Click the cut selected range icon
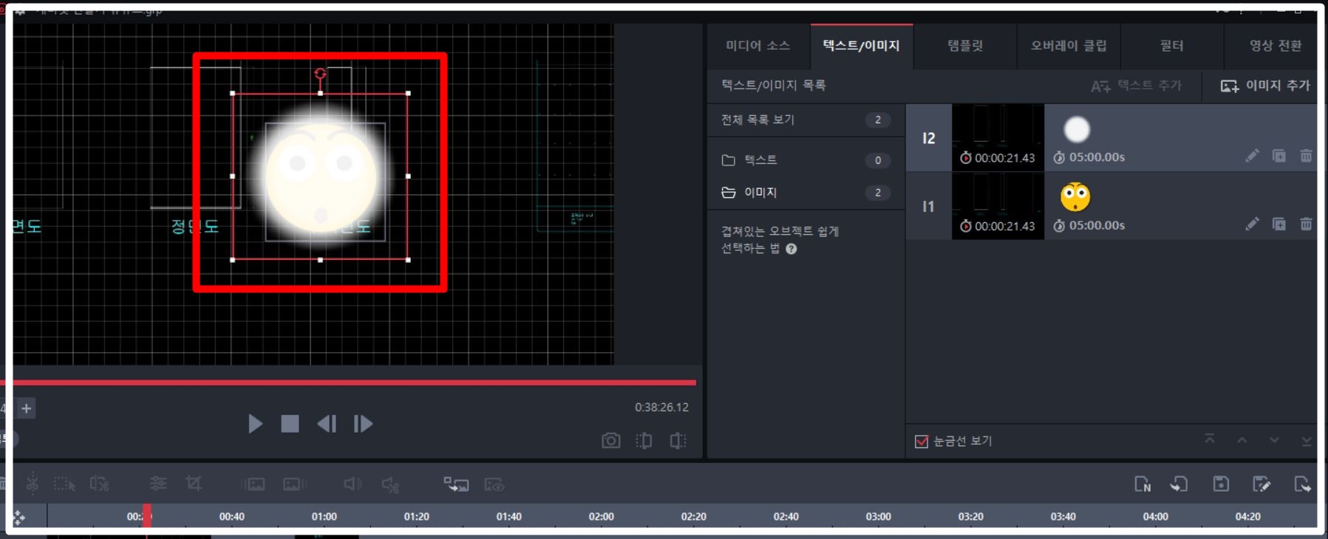The image size is (1328, 539). (99, 484)
